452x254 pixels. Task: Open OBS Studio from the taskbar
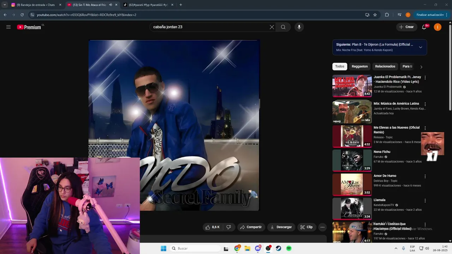coord(268,248)
